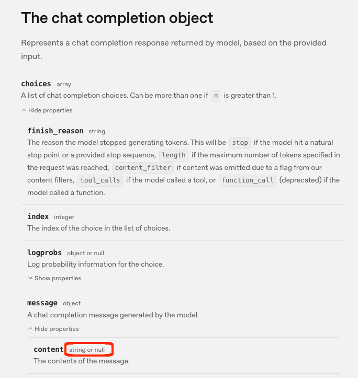The width and height of the screenshot is (358, 378).
Task: Click the choices property name
Action: (x=36, y=84)
